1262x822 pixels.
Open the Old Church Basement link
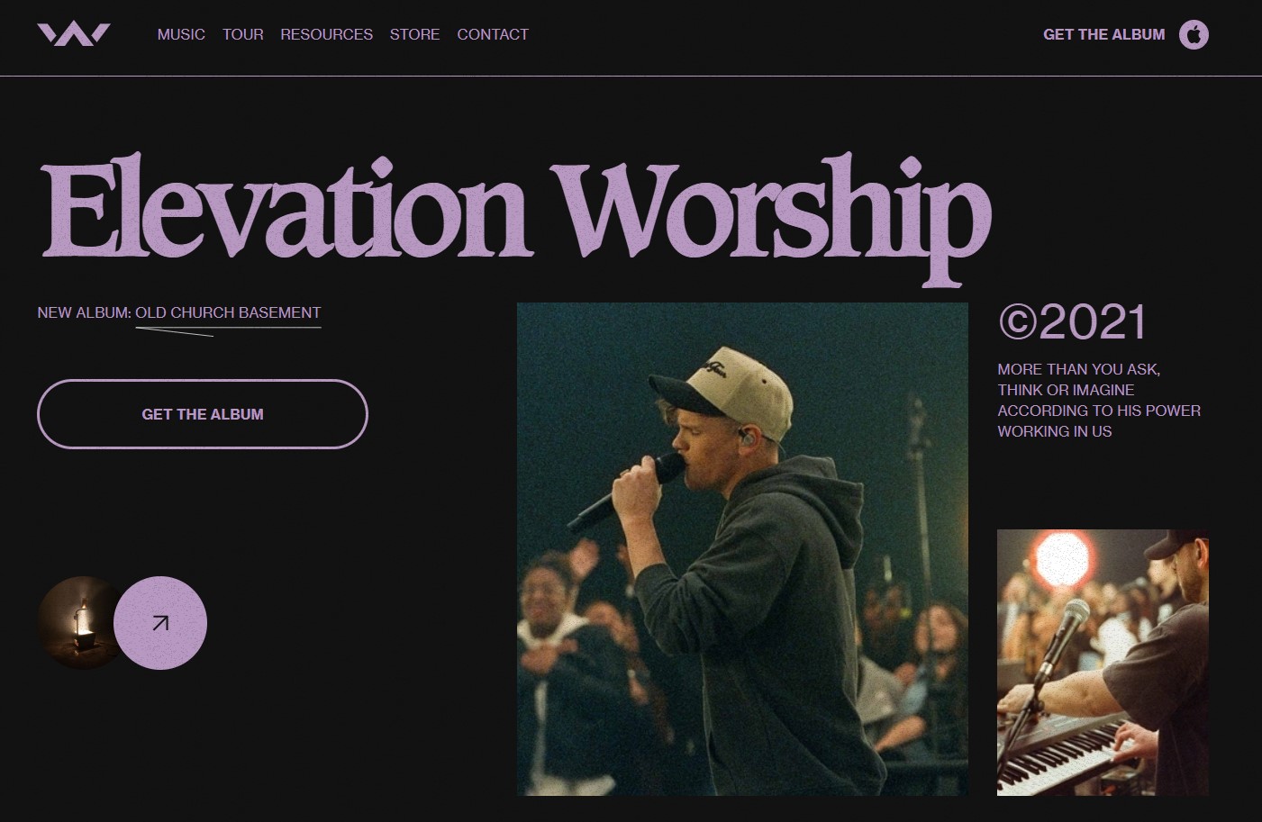point(228,312)
